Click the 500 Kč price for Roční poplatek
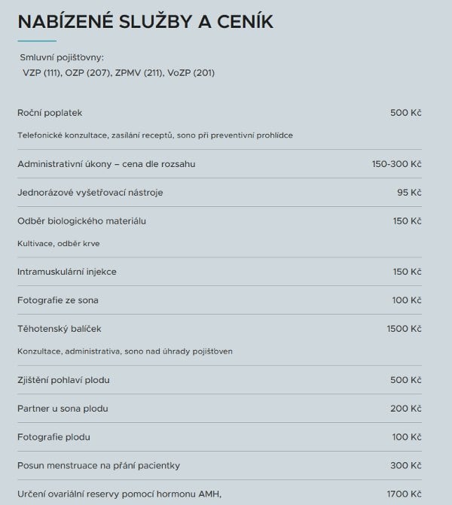 [x=405, y=113]
